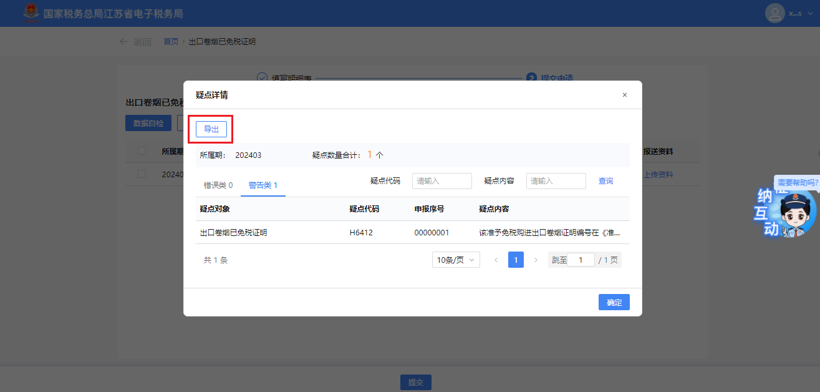The image size is (820, 392).
Task: Click the tax bureau emblem logo
Action: click(30, 13)
